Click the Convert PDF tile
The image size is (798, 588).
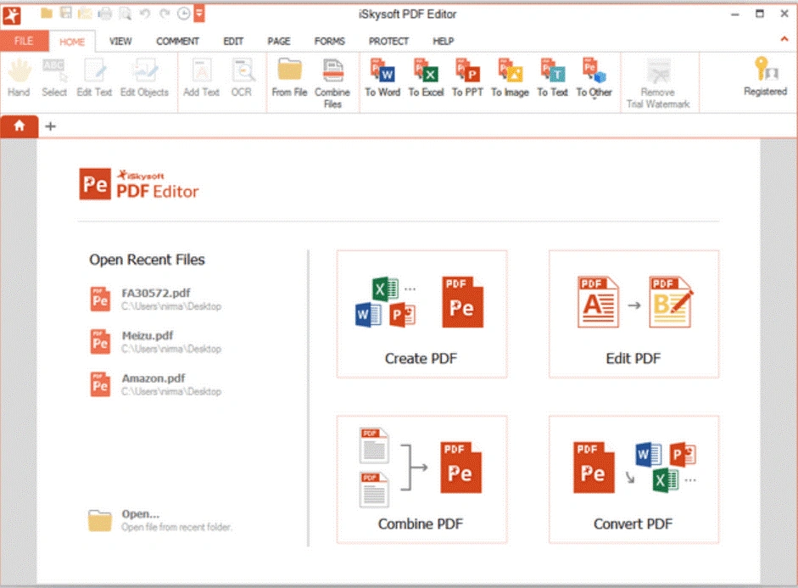633,479
